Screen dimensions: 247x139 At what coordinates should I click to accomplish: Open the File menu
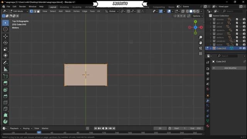click(x=8, y=7)
